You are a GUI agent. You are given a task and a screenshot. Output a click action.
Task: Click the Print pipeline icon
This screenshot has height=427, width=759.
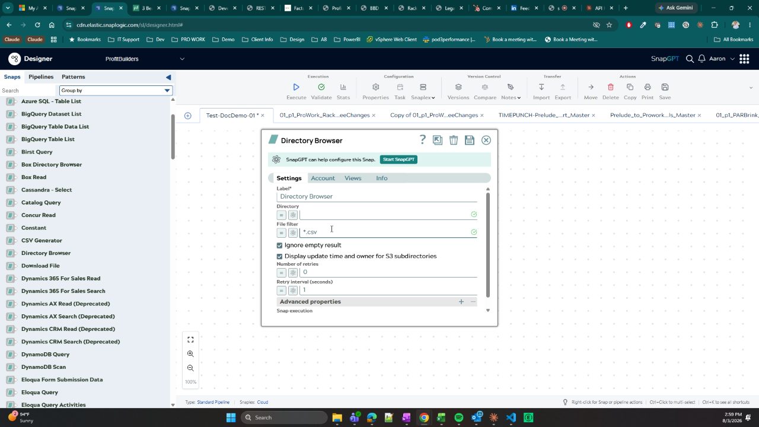click(648, 87)
